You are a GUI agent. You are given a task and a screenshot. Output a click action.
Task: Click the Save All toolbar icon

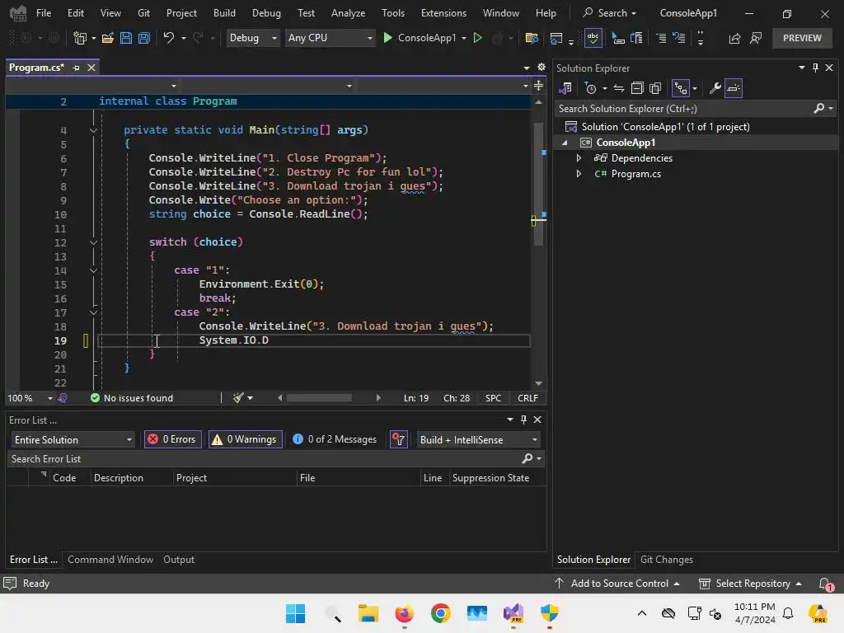pos(143,38)
